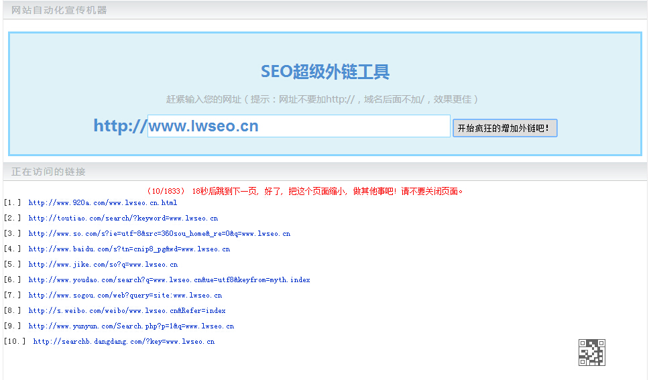The height and width of the screenshot is (380, 649).
Task: Click the 赶紧输入您的网址 hint text
Action: (x=322, y=99)
